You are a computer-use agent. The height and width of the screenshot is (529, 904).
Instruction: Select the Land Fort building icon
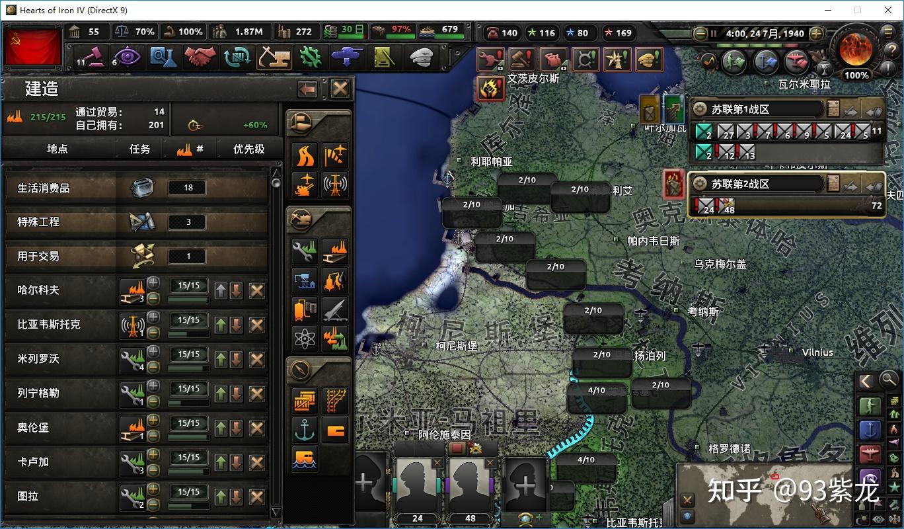click(335, 430)
